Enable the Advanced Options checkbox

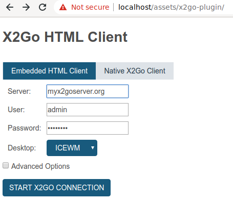[6, 165]
